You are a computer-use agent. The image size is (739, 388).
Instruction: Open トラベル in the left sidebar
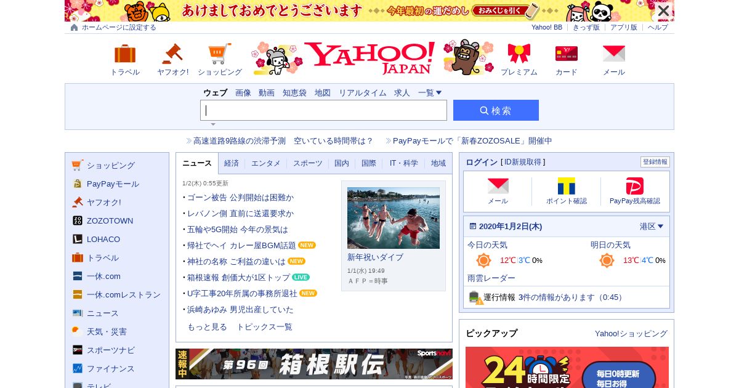[103, 257]
